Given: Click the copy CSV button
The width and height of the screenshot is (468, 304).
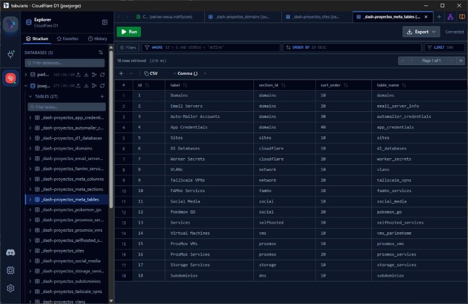Looking at the screenshot, I should tap(151, 74).
